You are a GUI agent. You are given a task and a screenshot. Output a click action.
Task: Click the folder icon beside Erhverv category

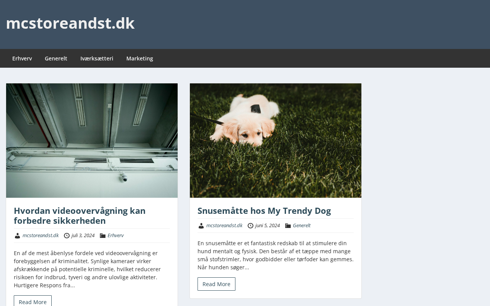click(103, 236)
